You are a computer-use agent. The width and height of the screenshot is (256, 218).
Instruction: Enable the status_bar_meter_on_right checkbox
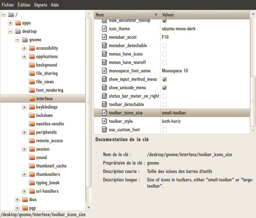click(x=165, y=96)
